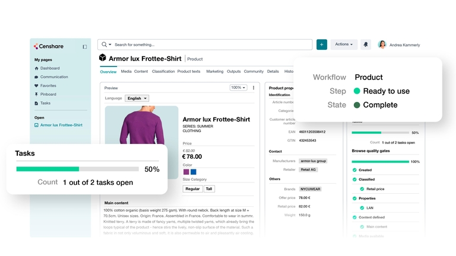Click the Browse quality gates 100% progress bar

(381, 162)
